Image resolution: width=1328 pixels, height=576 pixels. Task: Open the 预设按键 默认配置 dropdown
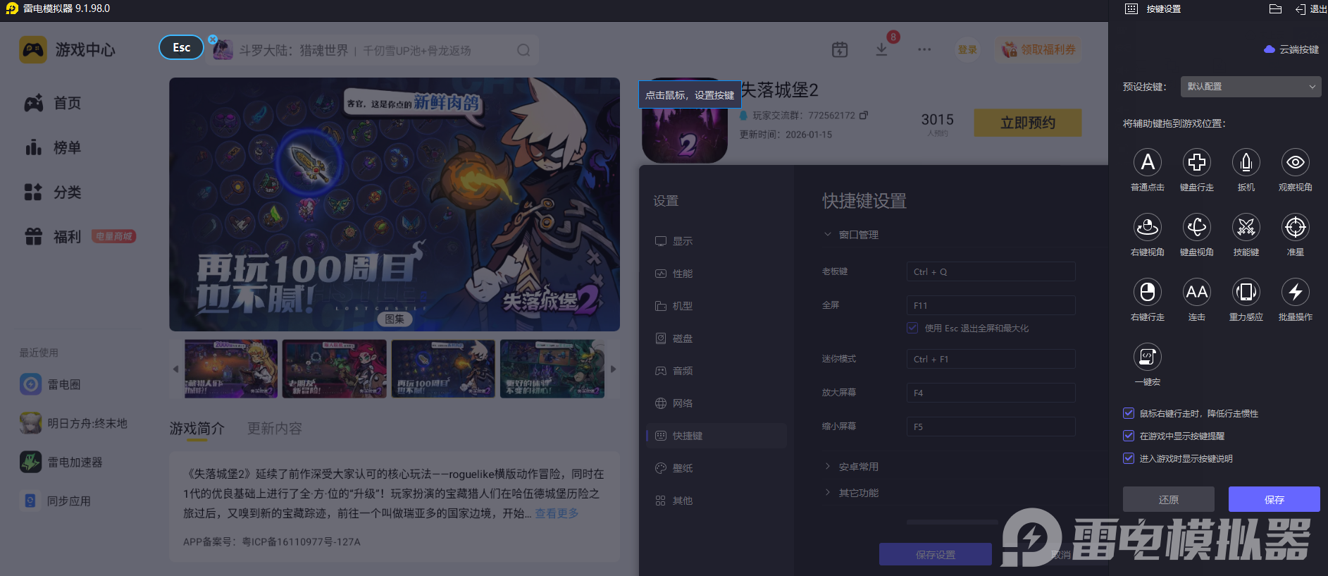coord(1250,87)
